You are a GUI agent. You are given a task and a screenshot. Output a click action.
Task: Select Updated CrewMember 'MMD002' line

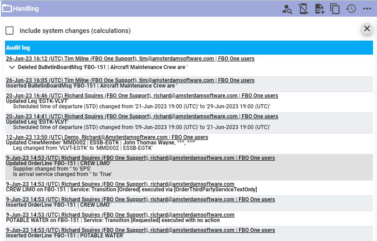point(100,143)
